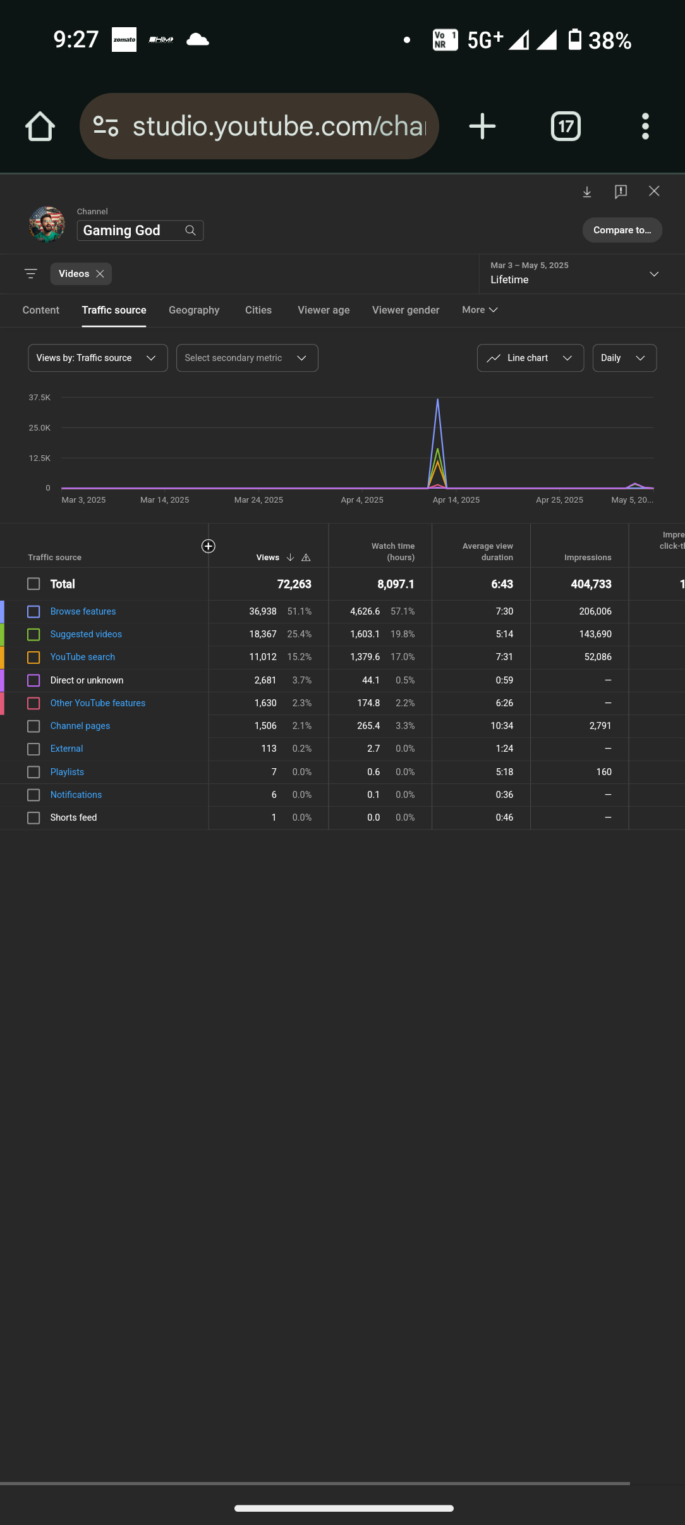The height and width of the screenshot is (1525, 685).
Task: Open the browser home page icon
Action: [x=40, y=126]
